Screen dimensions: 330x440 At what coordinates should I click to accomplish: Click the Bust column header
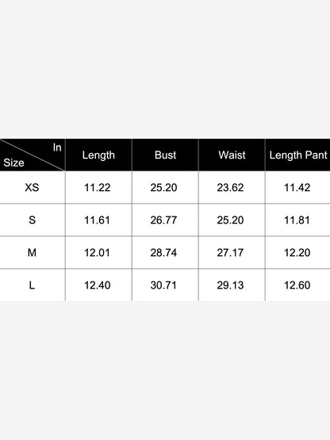click(x=166, y=155)
